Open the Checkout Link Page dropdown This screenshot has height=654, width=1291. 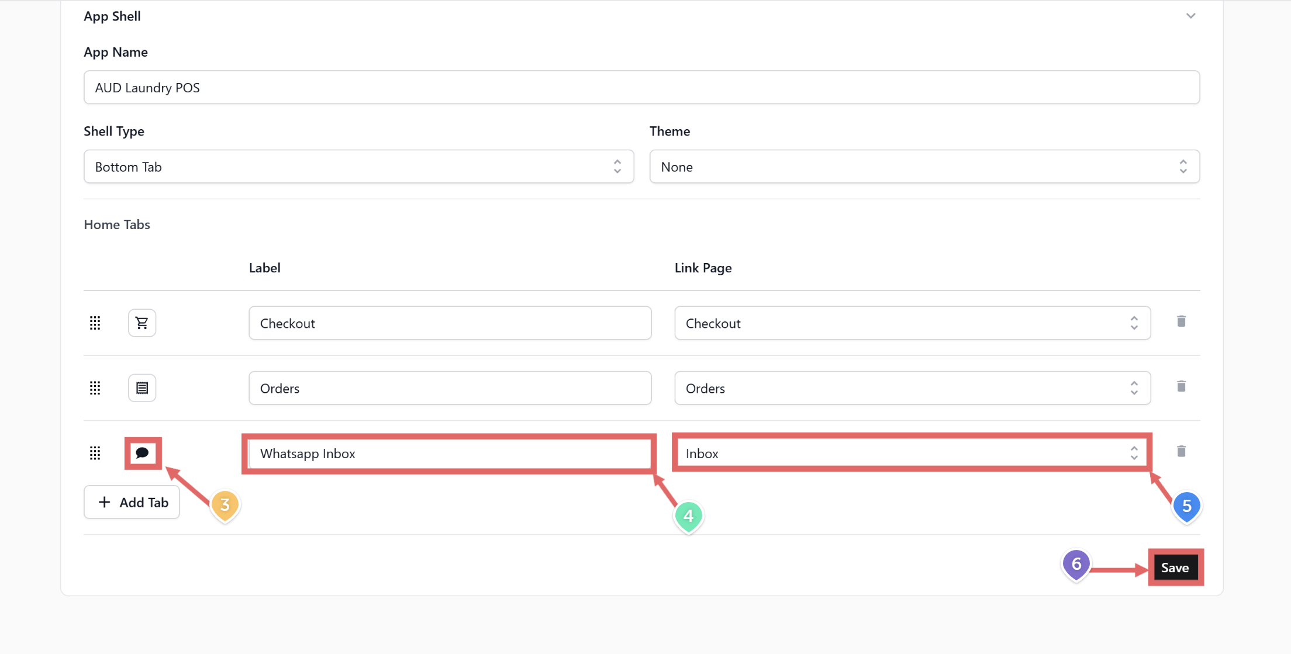coord(912,323)
